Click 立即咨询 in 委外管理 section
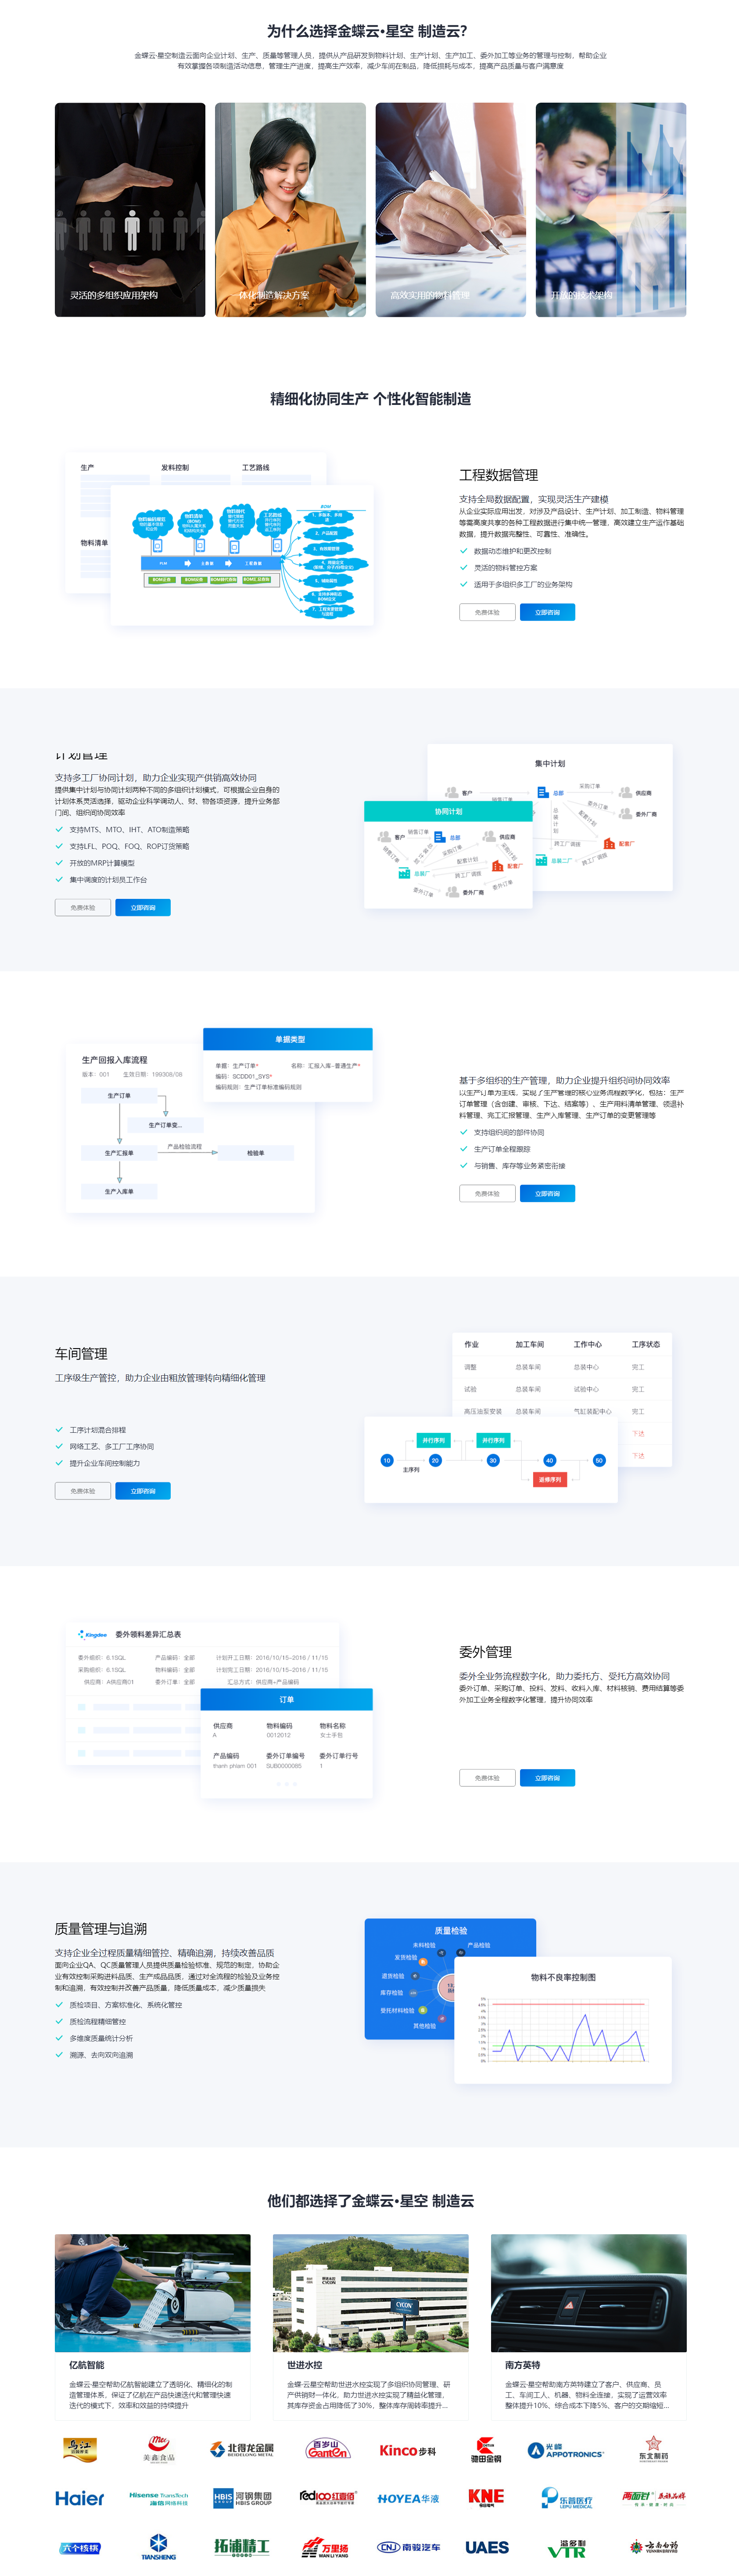The height and width of the screenshot is (2576, 739). click(x=547, y=1777)
